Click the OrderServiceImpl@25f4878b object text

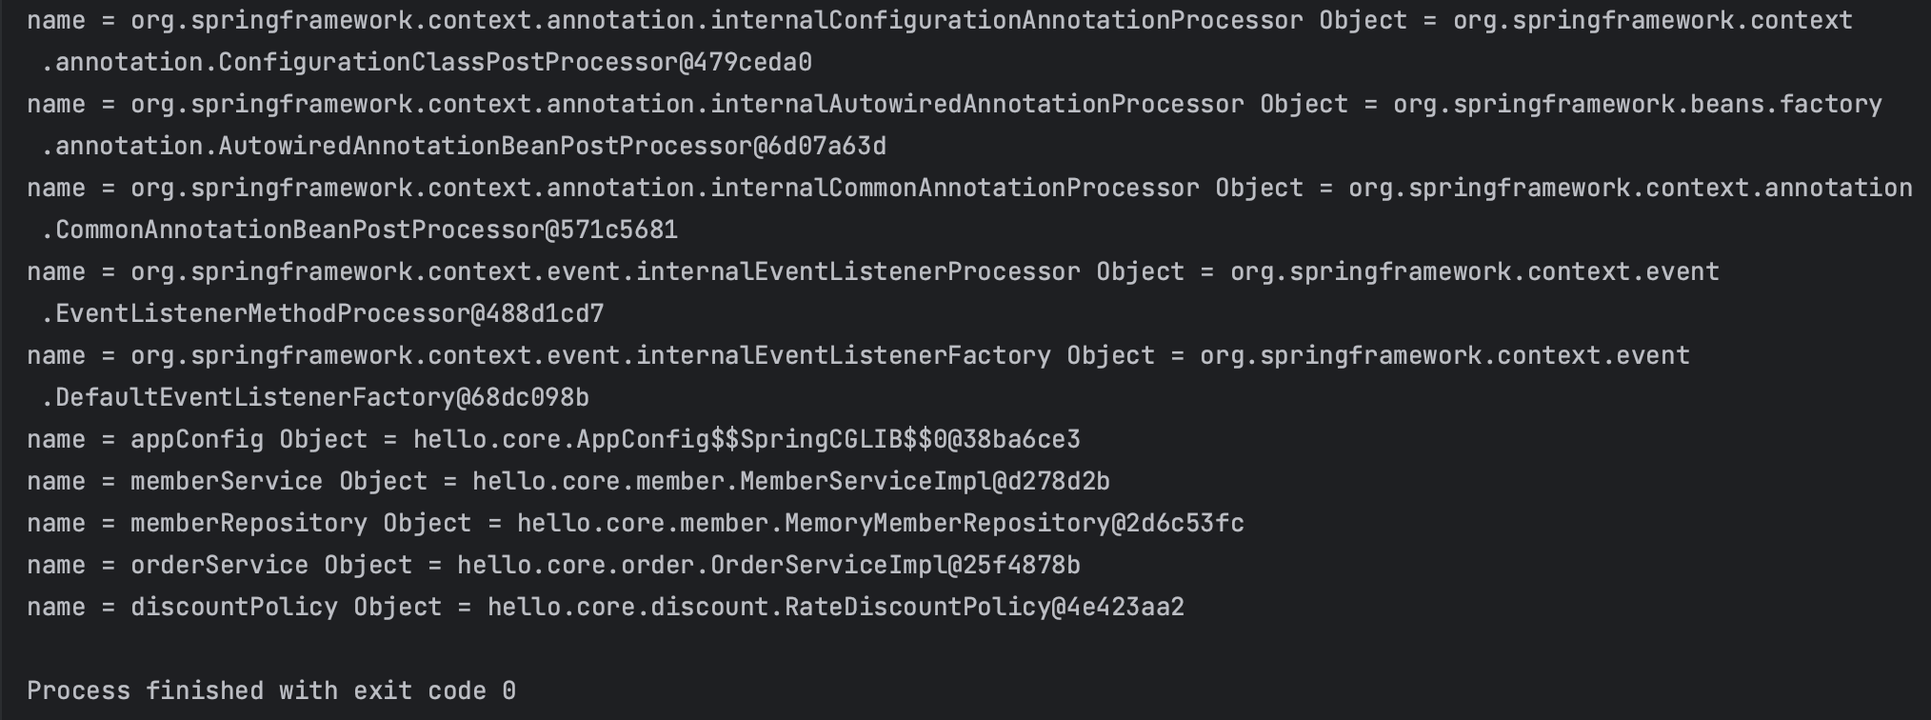(895, 565)
